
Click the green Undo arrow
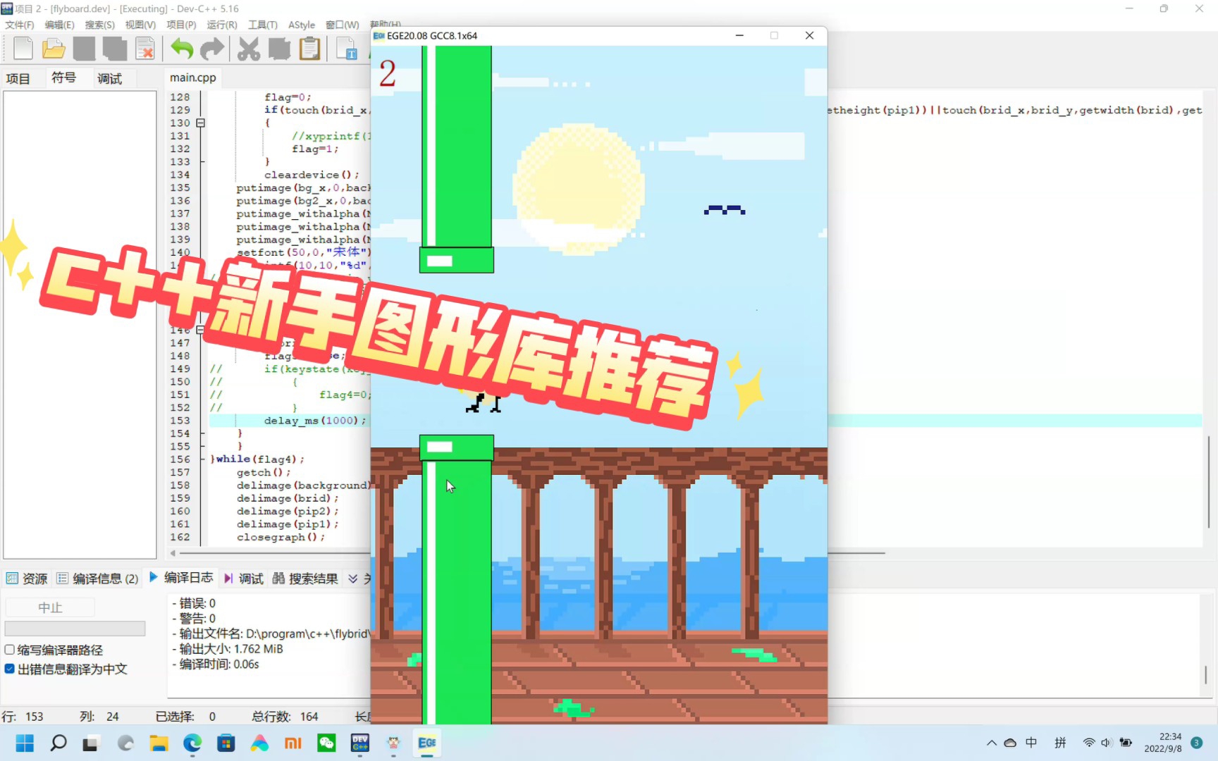click(181, 49)
